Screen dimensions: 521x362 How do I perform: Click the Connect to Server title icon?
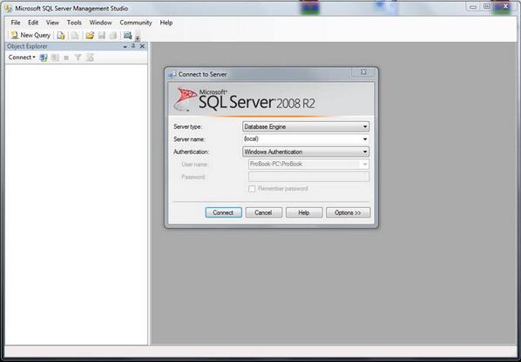(x=173, y=74)
